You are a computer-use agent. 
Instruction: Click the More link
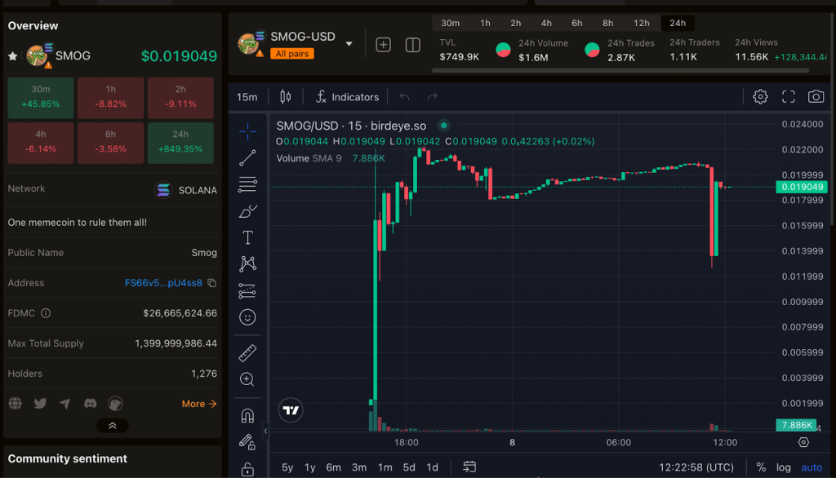click(x=198, y=404)
